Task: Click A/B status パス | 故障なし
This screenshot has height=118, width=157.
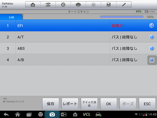Action: pyautogui.click(x=124, y=60)
